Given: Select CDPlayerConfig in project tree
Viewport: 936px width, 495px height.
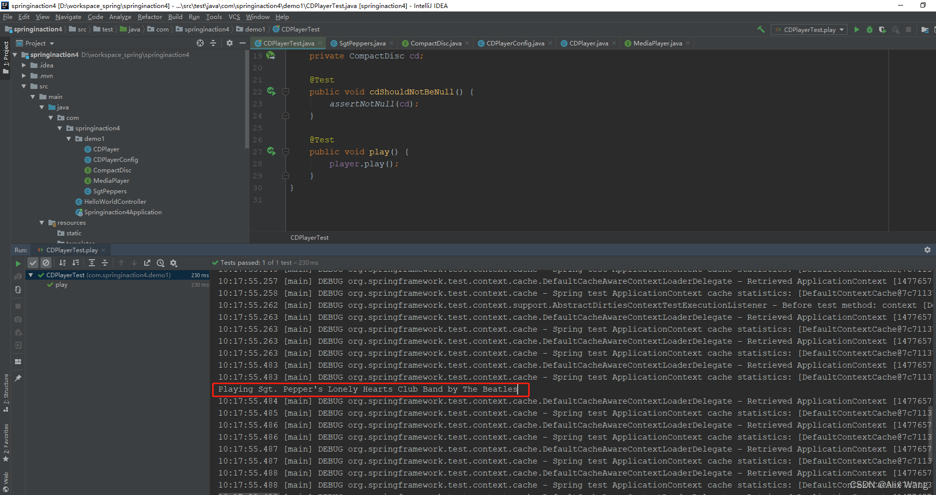Looking at the screenshot, I should pyautogui.click(x=115, y=160).
